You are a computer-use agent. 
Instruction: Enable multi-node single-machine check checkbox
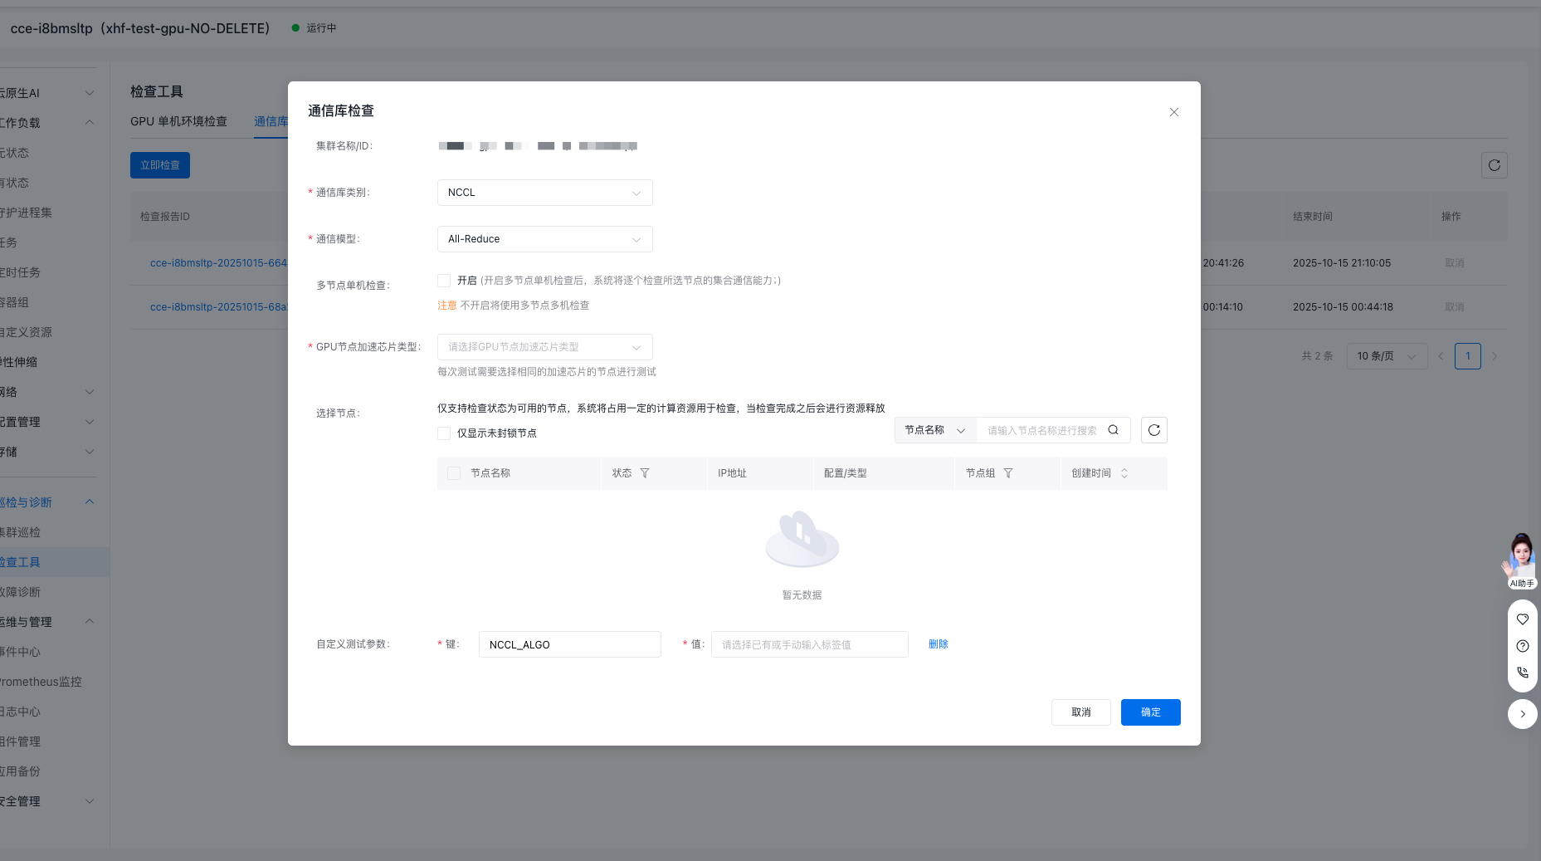click(x=444, y=281)
